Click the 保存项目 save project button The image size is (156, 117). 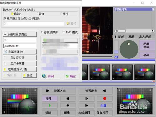pyautogui.click(x=105, y=113)
